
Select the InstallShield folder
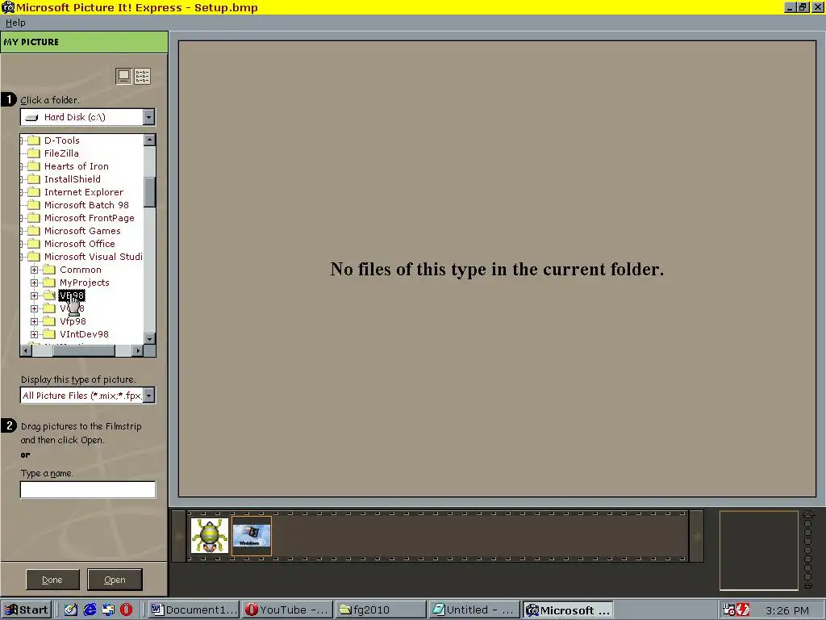click(x=72, y=179)
